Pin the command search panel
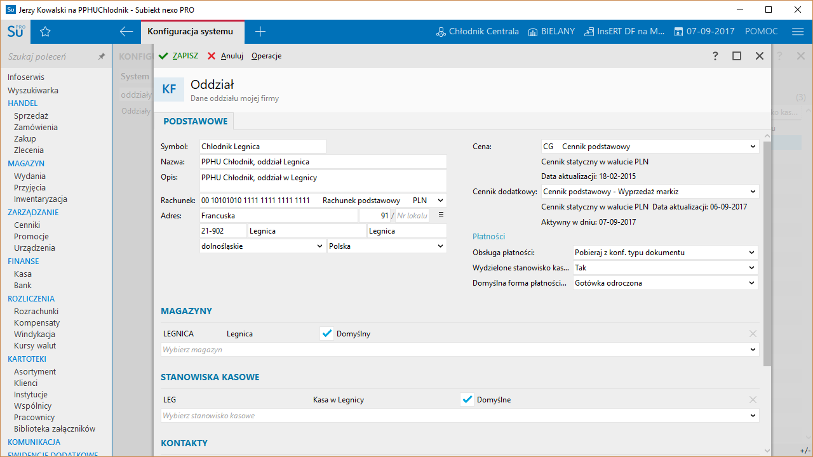This screenshot has width=813, height=457. click(101, 56)
